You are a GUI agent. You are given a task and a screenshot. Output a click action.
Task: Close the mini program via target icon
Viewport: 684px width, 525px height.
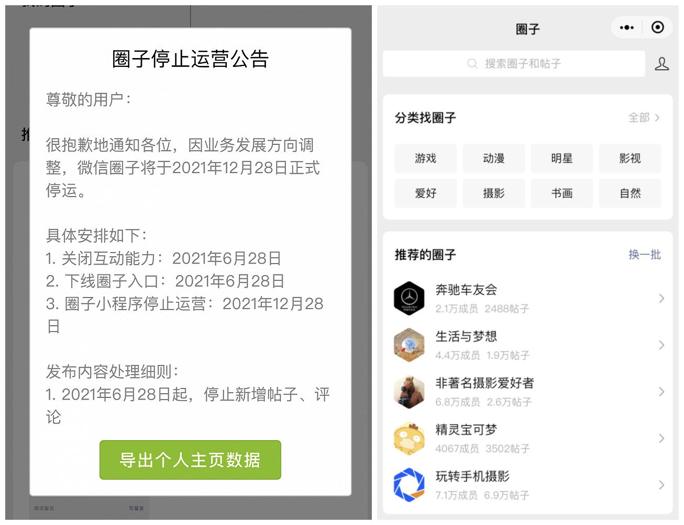pyautogui.click(x=658, y=27)
